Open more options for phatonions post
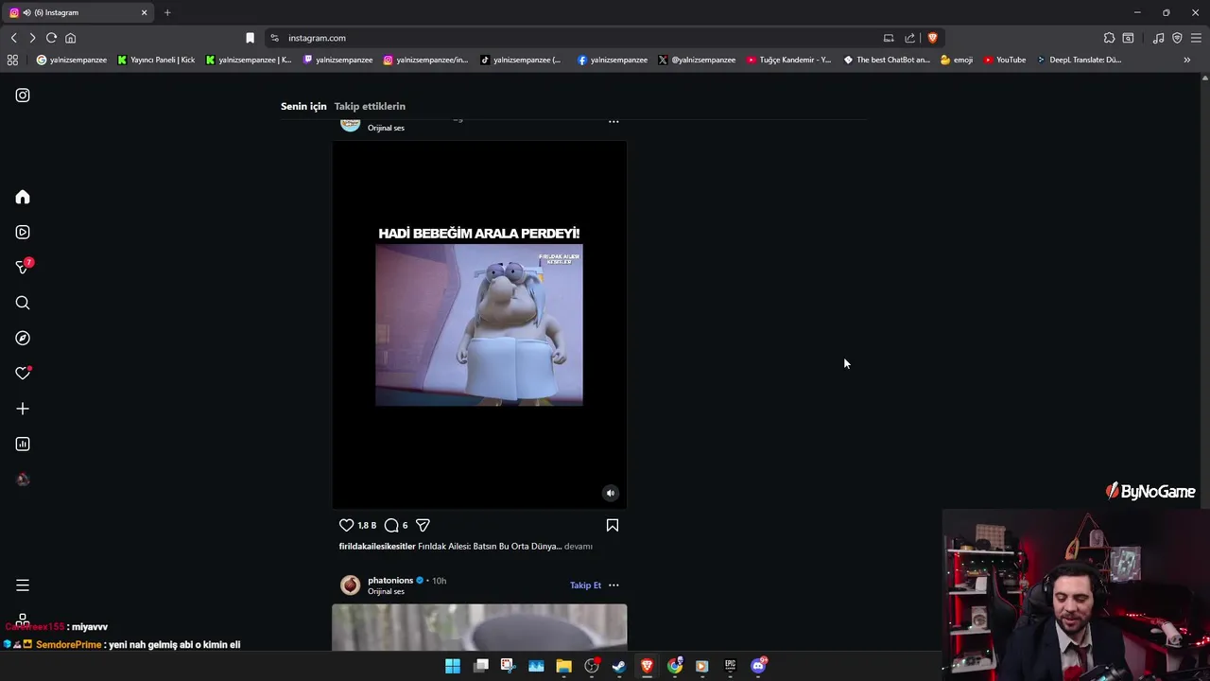Screen dimensions: 1210x681 614,585
